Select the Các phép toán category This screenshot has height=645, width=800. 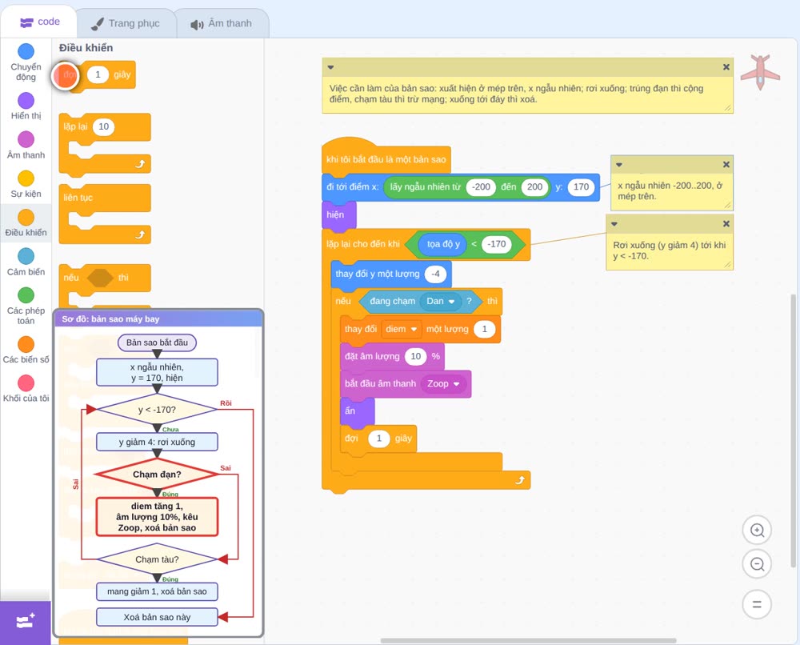[26, 306]
